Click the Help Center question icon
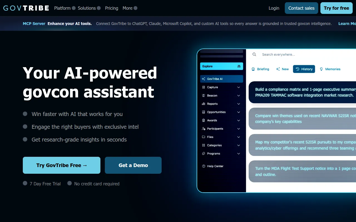 [204, 166]
